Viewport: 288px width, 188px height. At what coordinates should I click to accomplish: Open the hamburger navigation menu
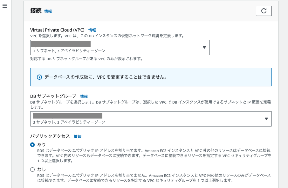(5, 6)
